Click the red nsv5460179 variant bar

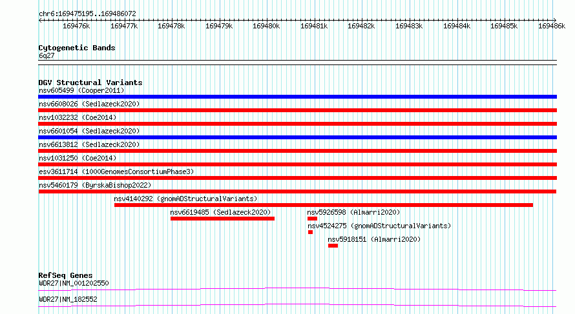coord(297,191)
